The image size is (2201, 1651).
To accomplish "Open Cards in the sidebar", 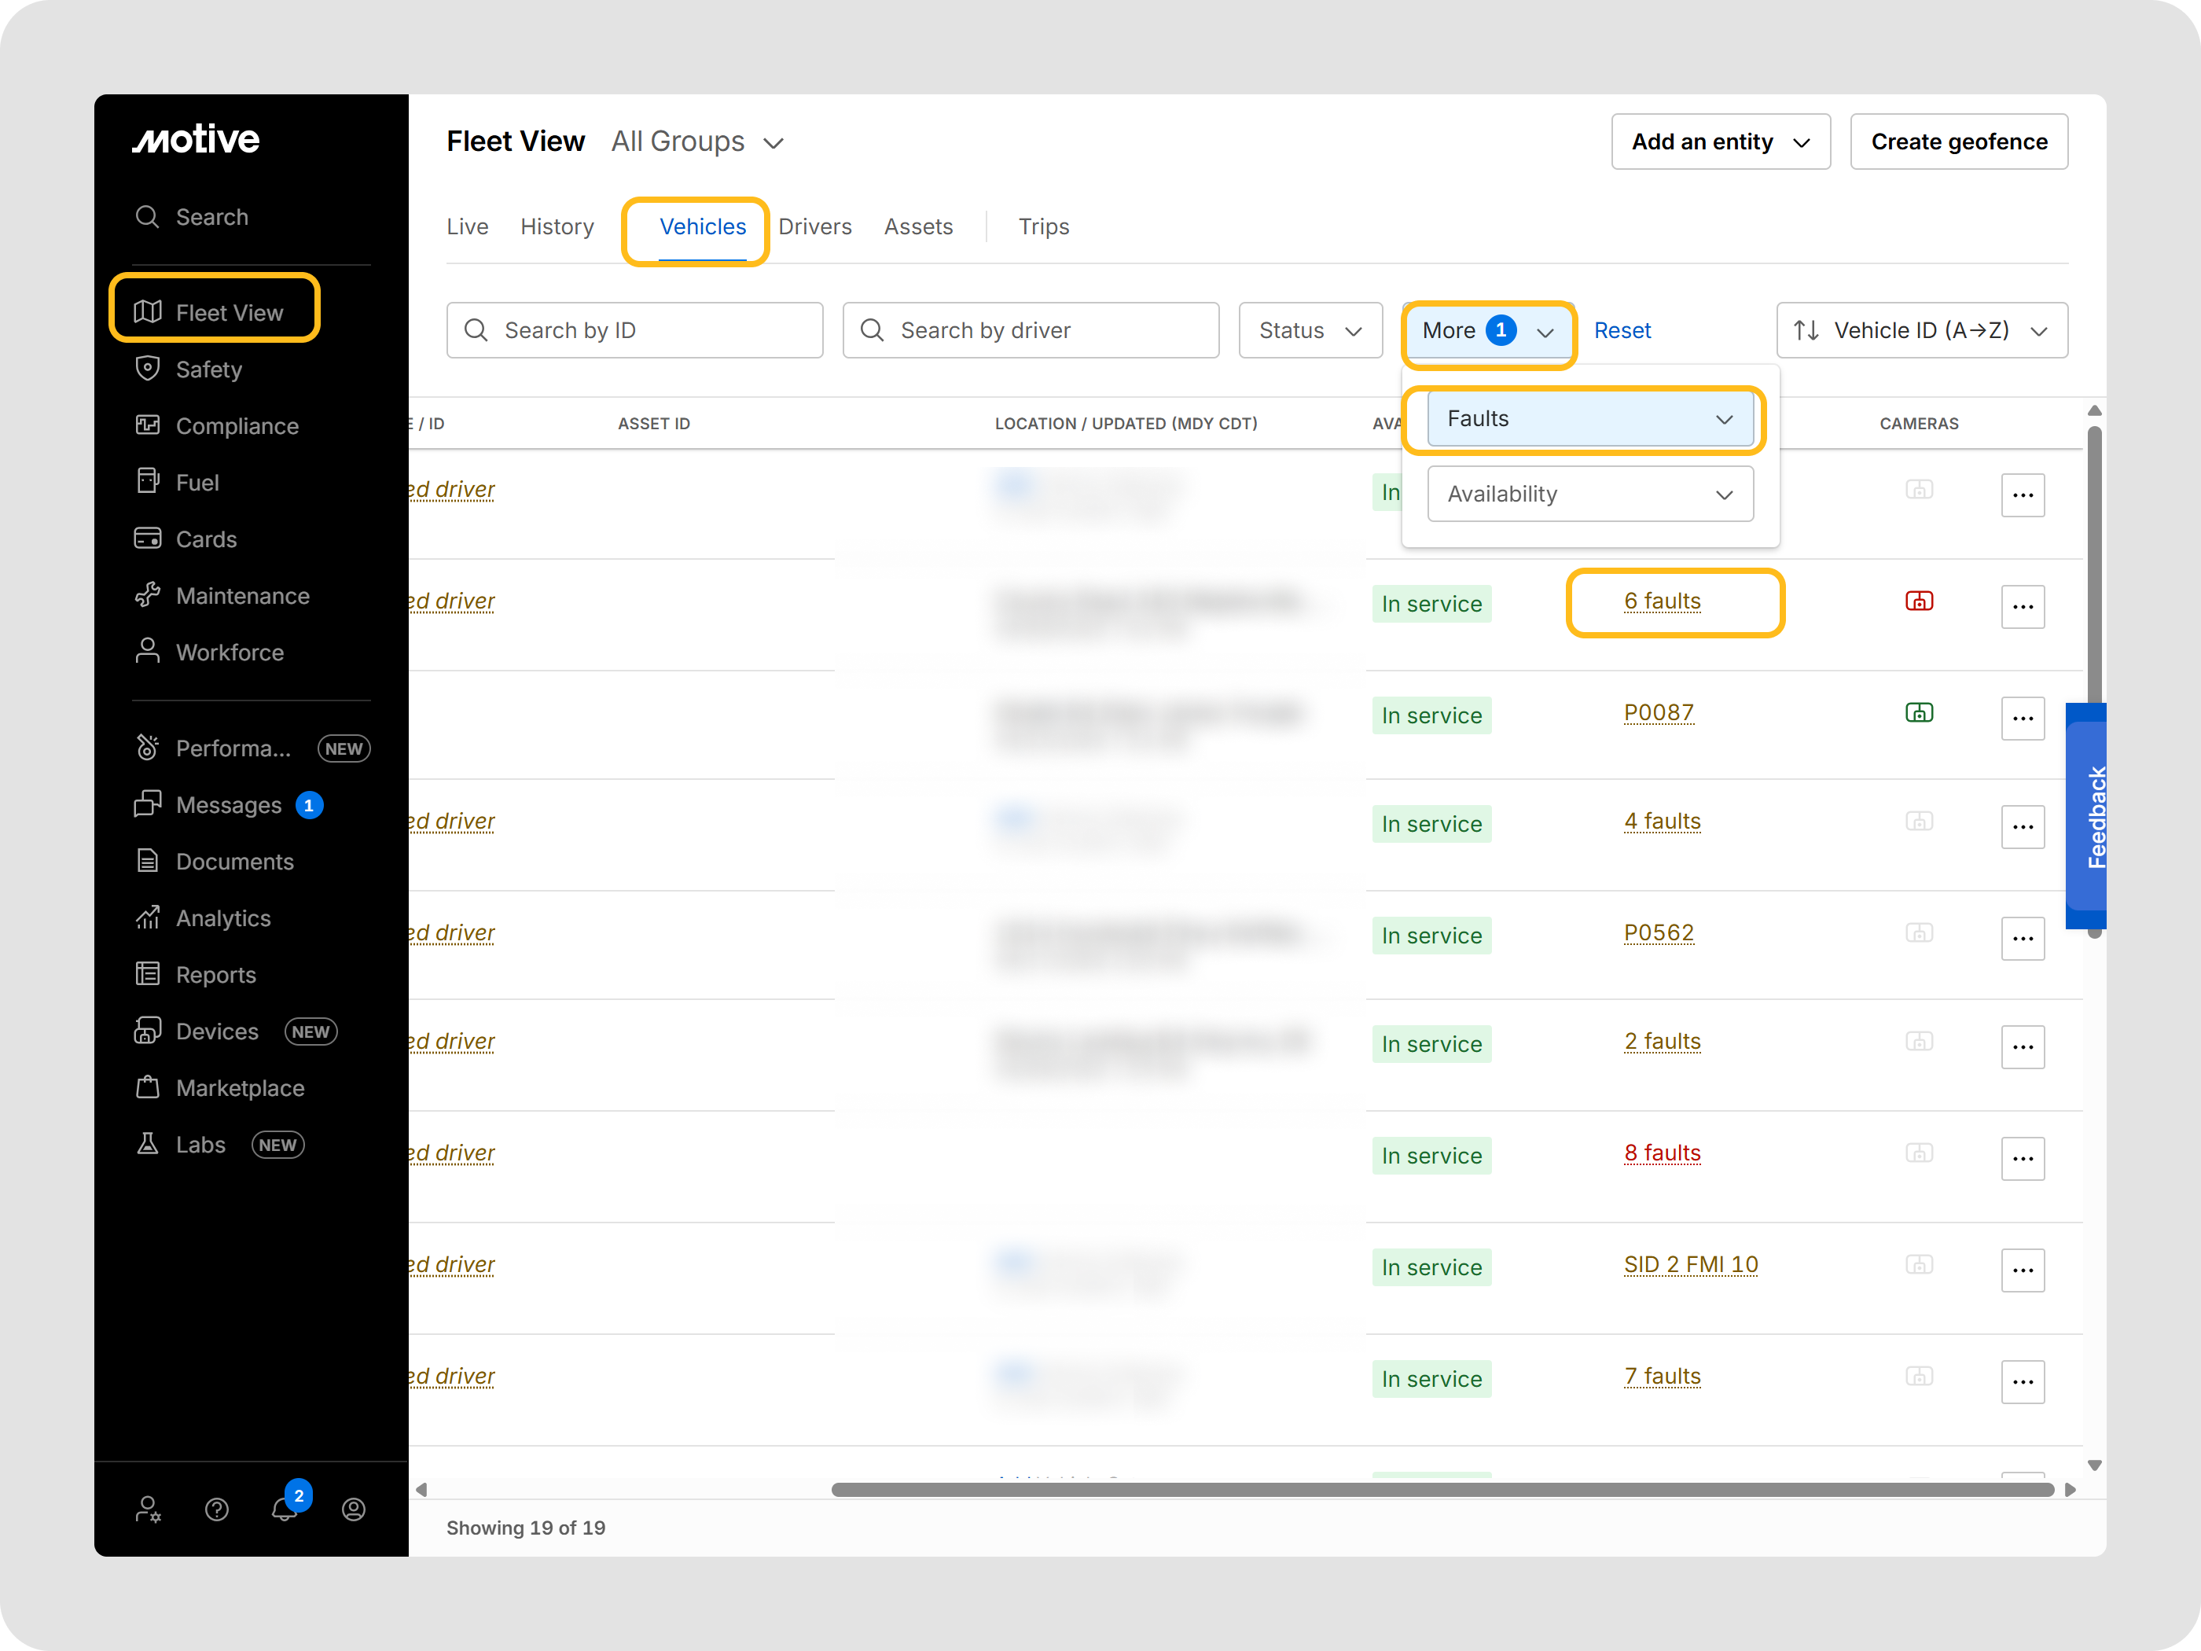I will (186, 539).
